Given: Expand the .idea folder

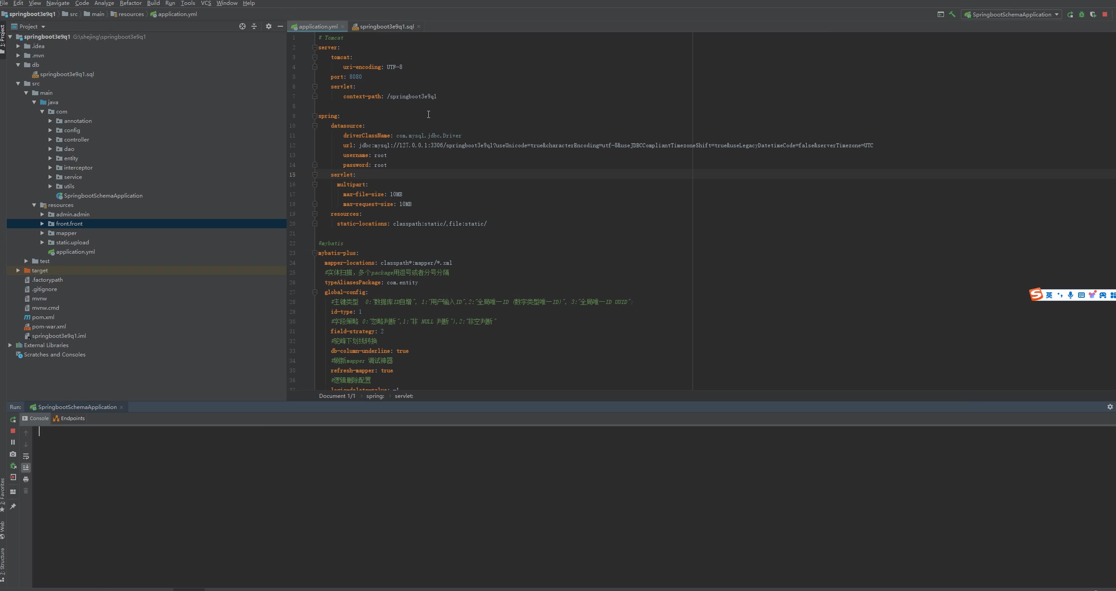Looking at the screenshot, I should tap(18, 46).
